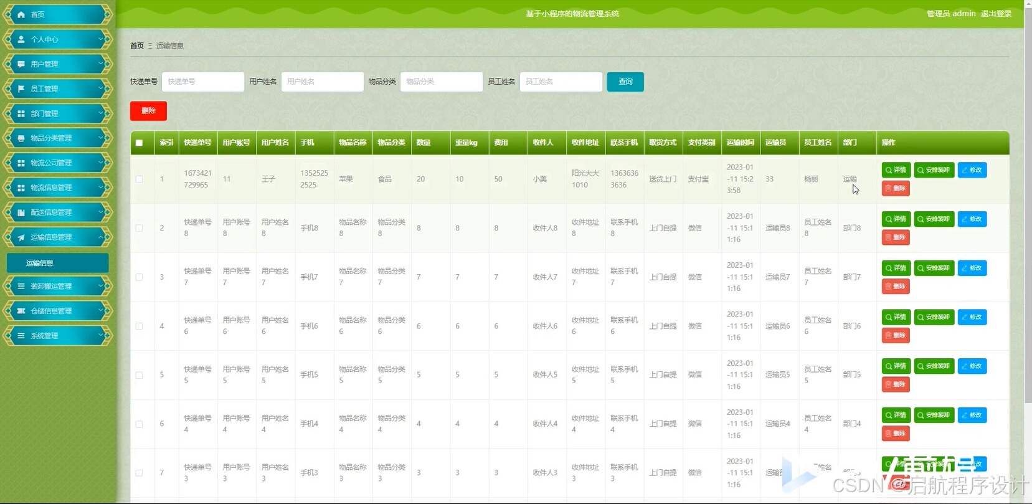
Task: Check the checkbox for the 快递单号6 row
Action: [x=139, y=326]
